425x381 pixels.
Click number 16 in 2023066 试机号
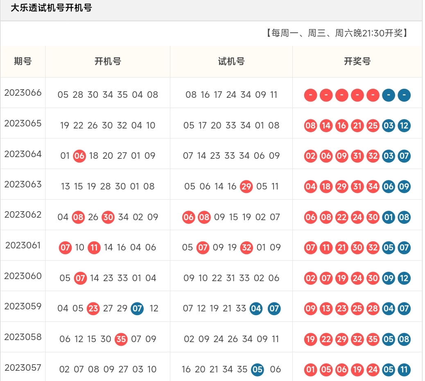coord(205,95)
